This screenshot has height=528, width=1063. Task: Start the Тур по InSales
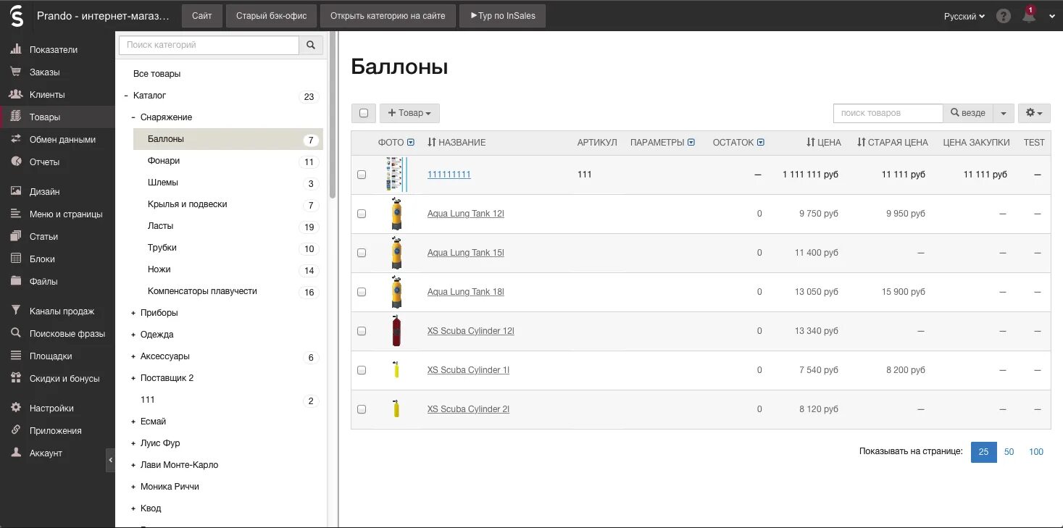pyautogui.click(x=502, y=16)
